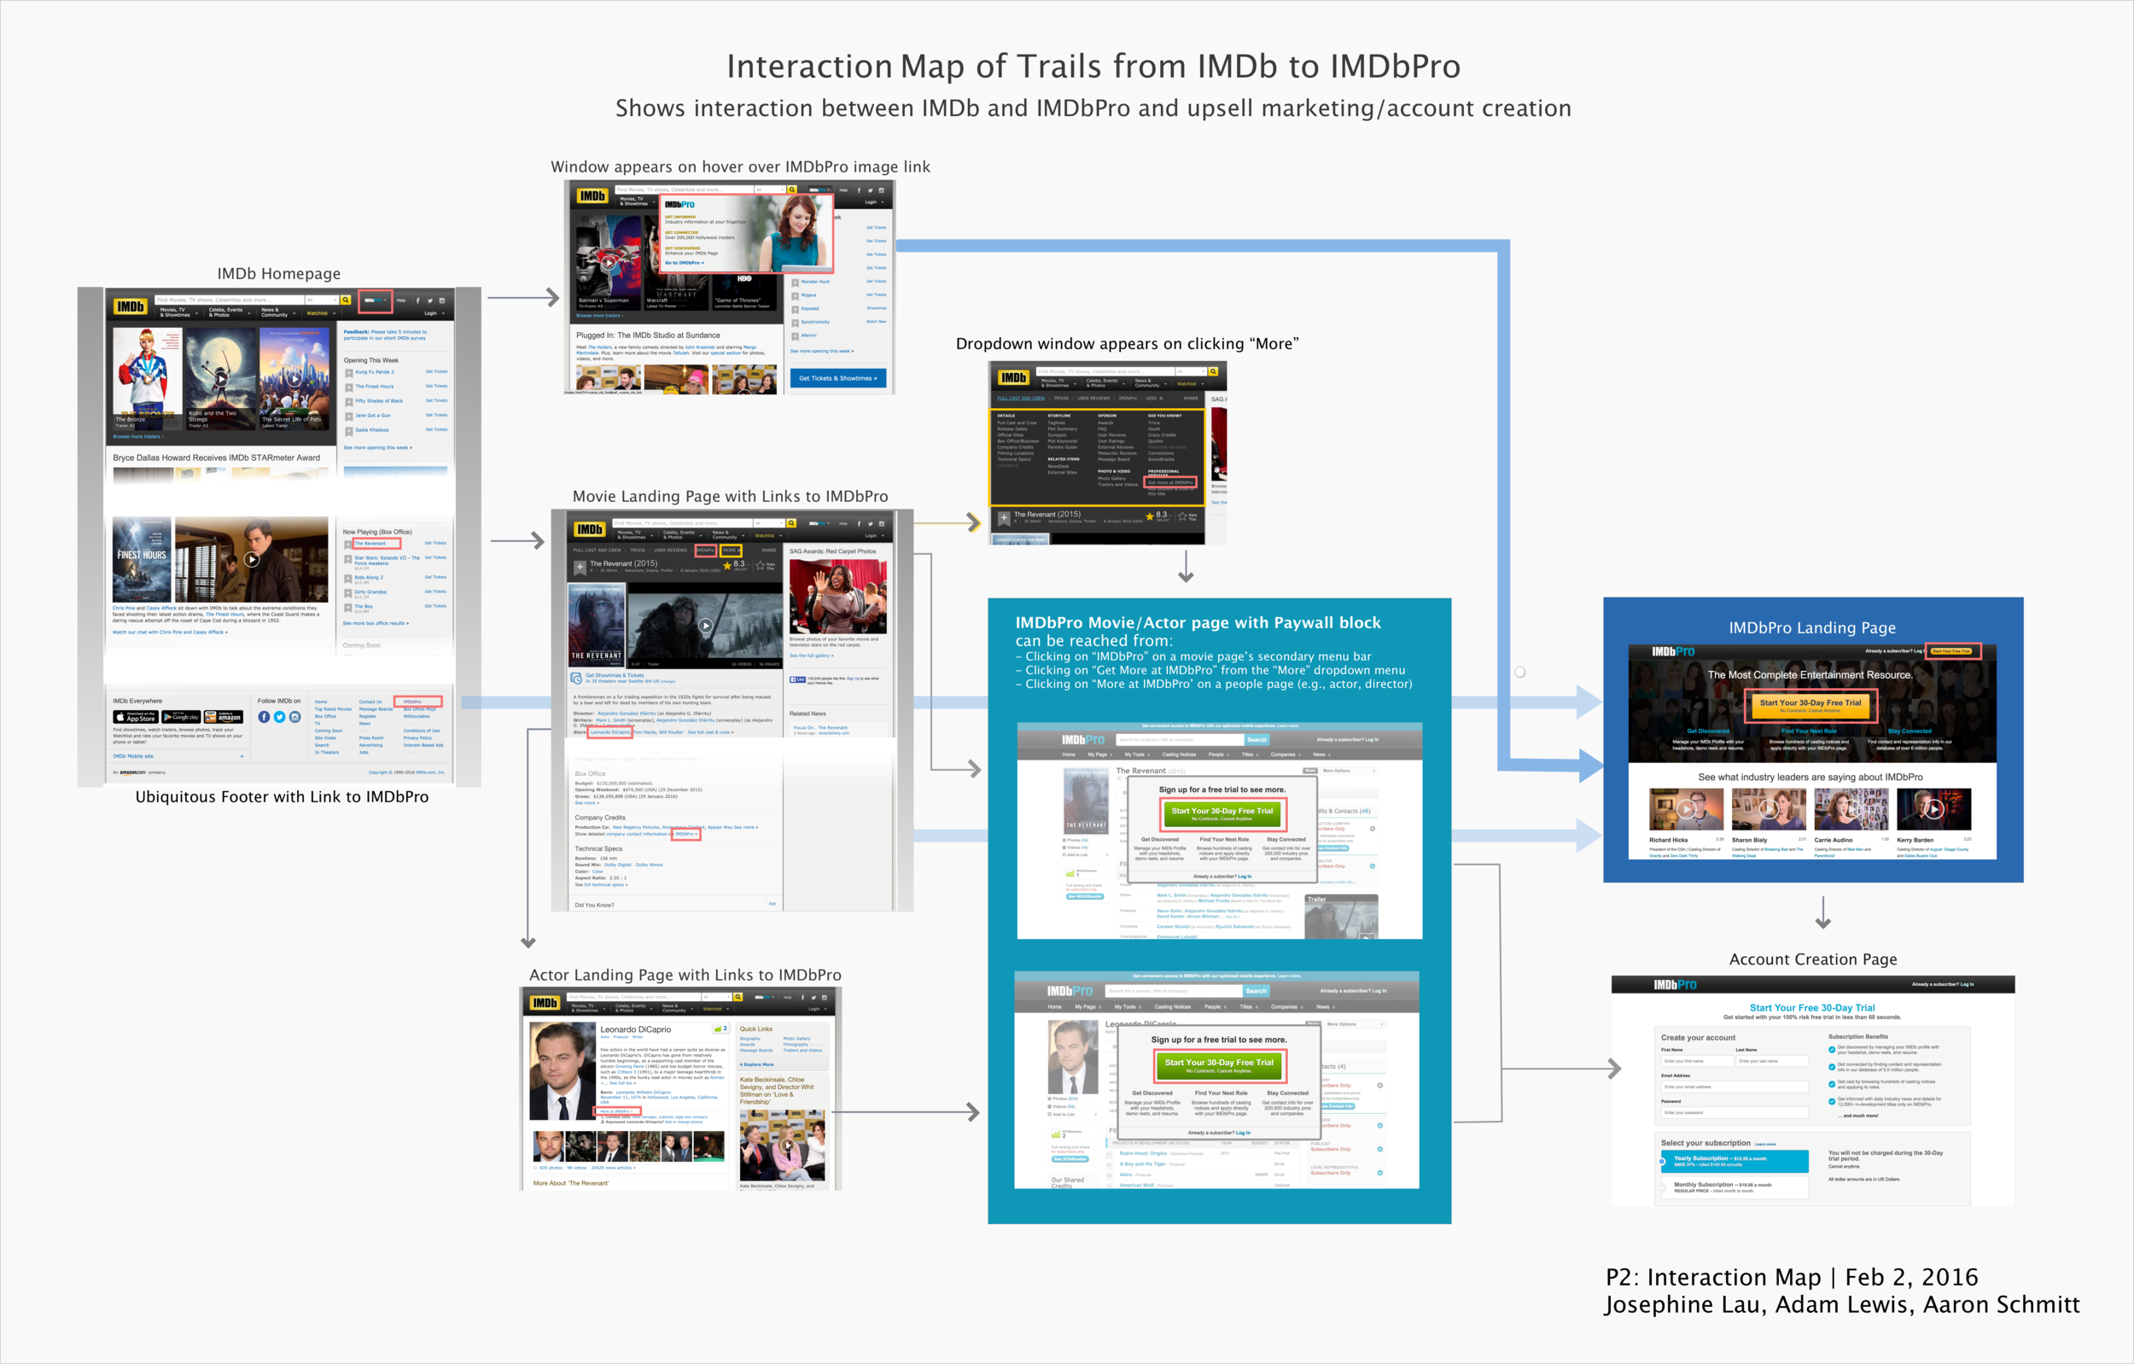This screenshot has width=2134, height=1364.
Task: Click the Get Tickets link for Kung Fu Panda 3
Action: pos(436,371)
